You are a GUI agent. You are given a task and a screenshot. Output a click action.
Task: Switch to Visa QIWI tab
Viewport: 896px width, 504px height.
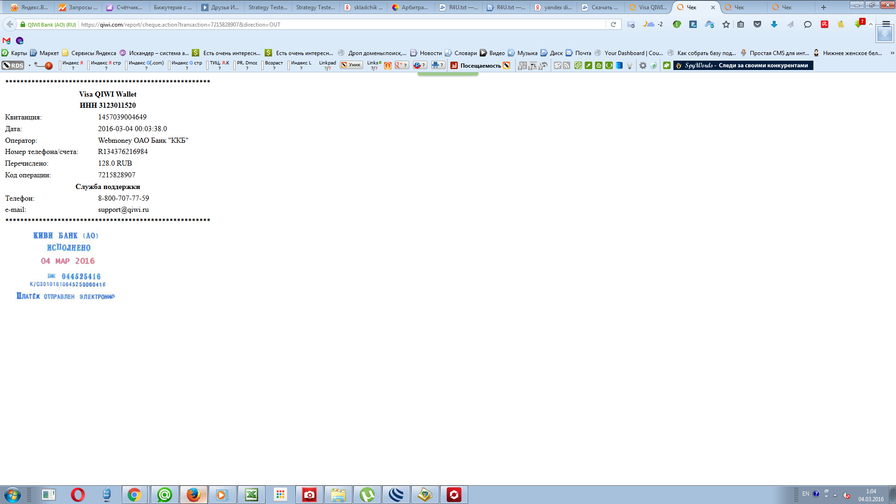[x=648, y=7]
